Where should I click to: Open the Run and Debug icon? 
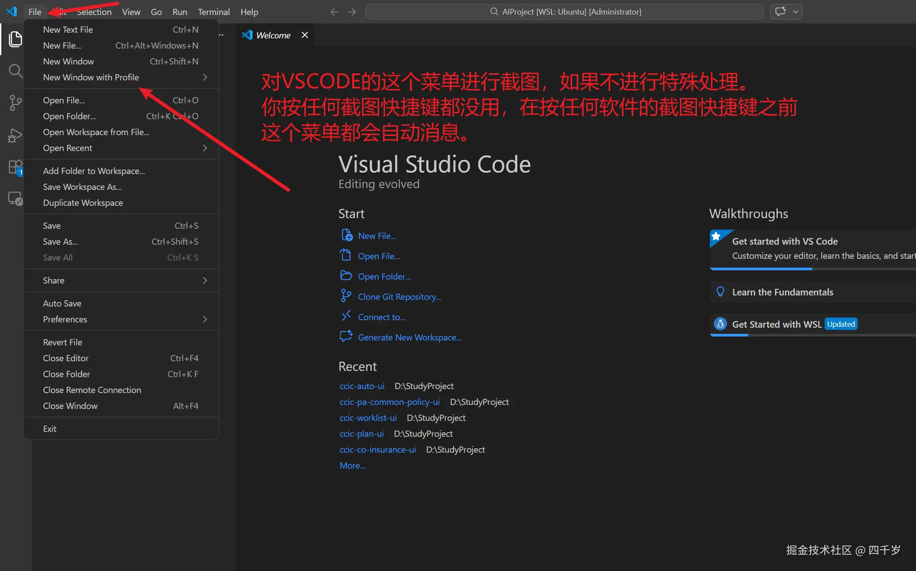[15, 135]
